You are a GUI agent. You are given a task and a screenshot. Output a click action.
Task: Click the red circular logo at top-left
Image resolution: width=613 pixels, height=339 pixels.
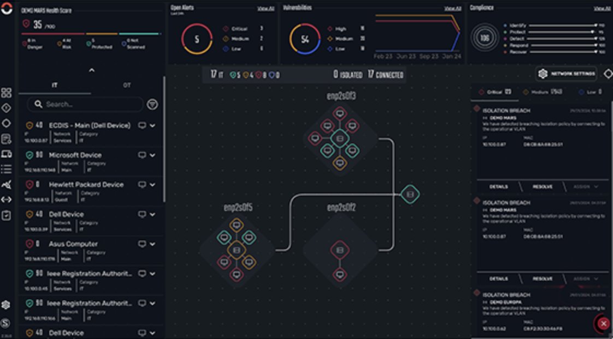pos(7,8)
